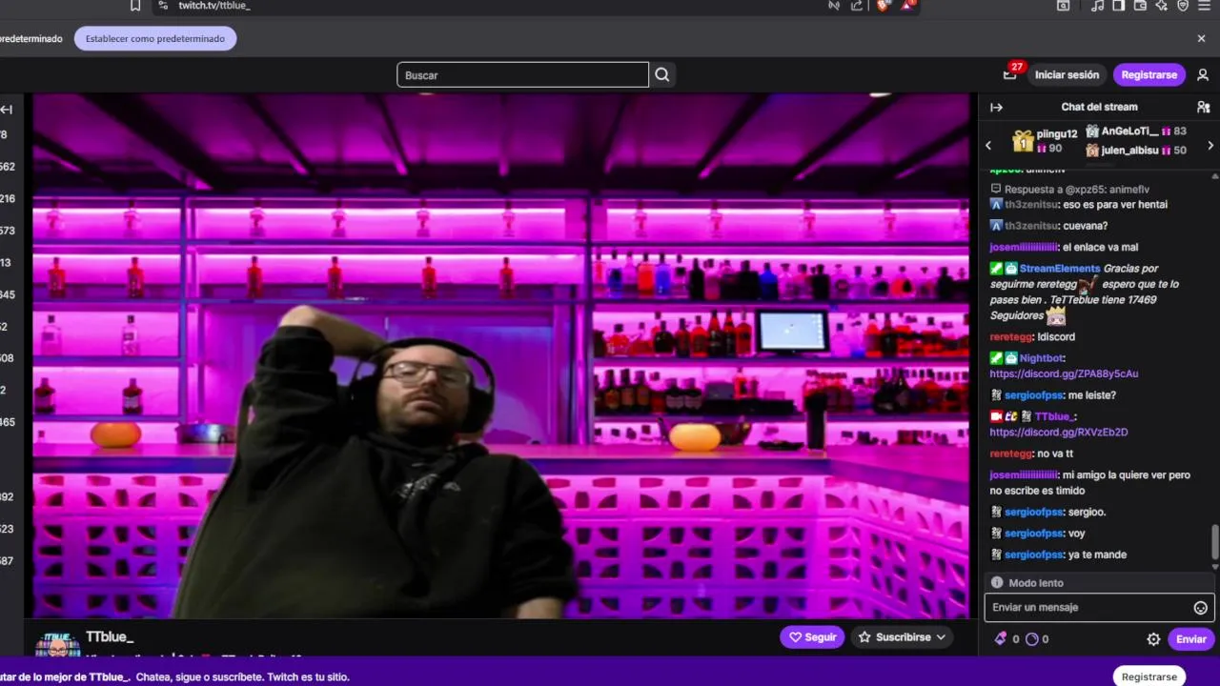Click 'me leiste?' chat message
This screenshot has width=1220, height=686.
[x=1092, y=395]
